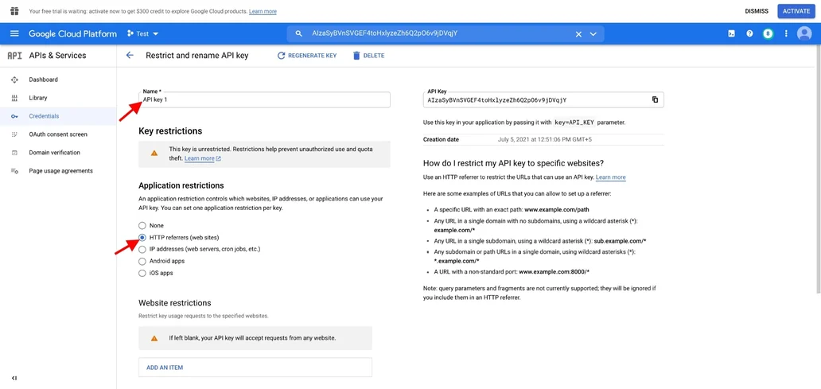Click the 'Key restrictions' heading
Screen dimensions: 821x389
pos(170,131)
